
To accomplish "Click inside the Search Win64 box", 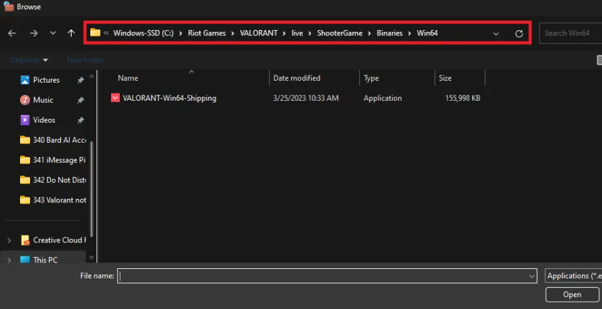I will point(571,33).
